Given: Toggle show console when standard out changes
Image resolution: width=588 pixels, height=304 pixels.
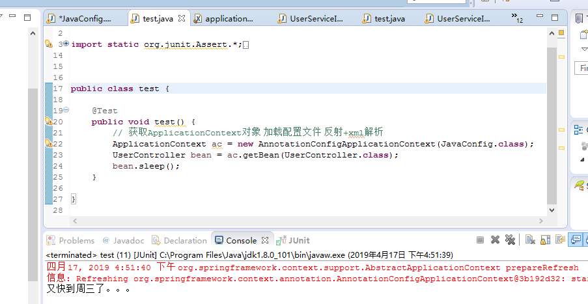Looking at the screenshot, I should coord(575,240).
